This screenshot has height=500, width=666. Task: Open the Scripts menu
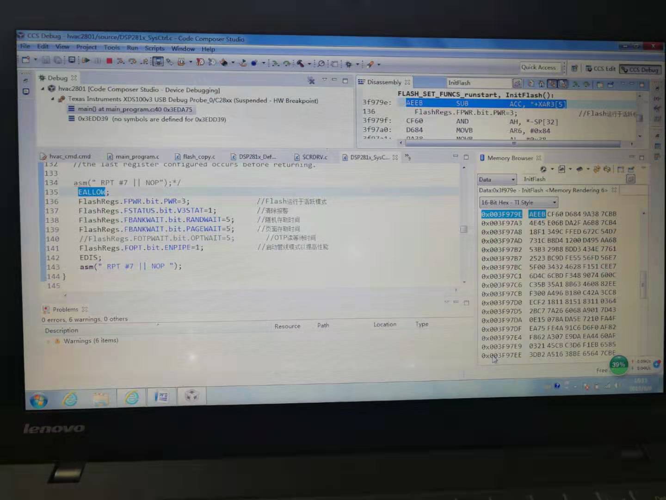pyautogui.click(x=154, y=48)
